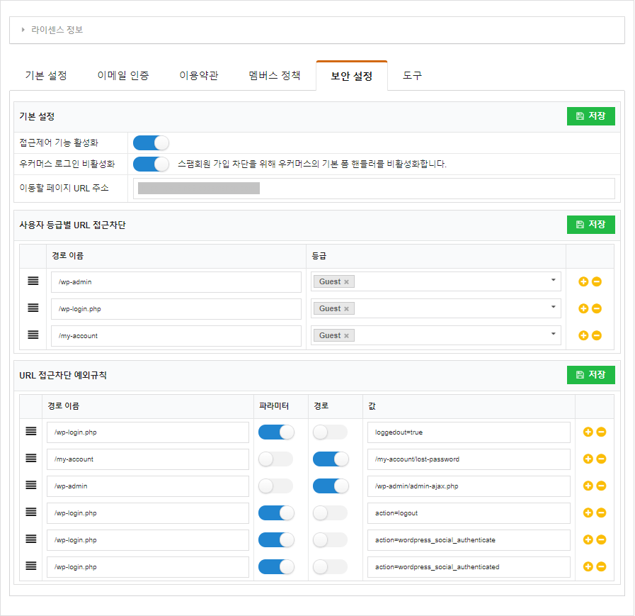
Task: Click add icon in /my-account Guest row
Action: pos(583,335)
